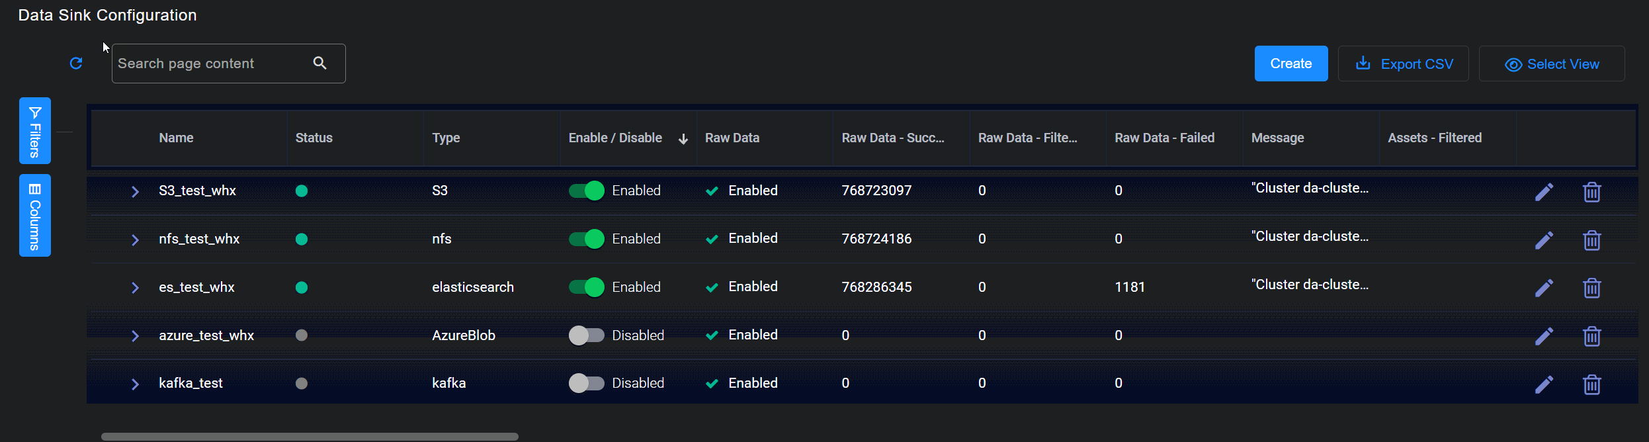
Task: Click the horizontal scrollbar under the table
Action: [x=310, y=437]
